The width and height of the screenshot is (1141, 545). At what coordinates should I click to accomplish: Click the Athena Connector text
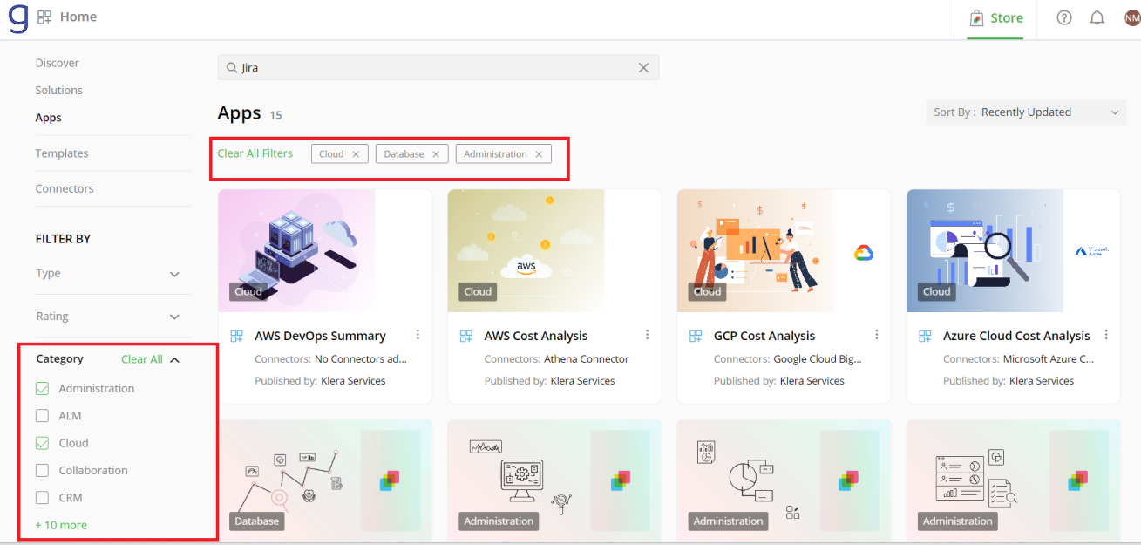click(586, 359)
